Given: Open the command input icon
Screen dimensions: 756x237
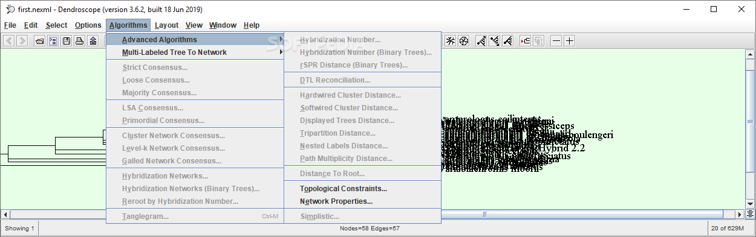Looking at the screenshot, I should (53, 41).
